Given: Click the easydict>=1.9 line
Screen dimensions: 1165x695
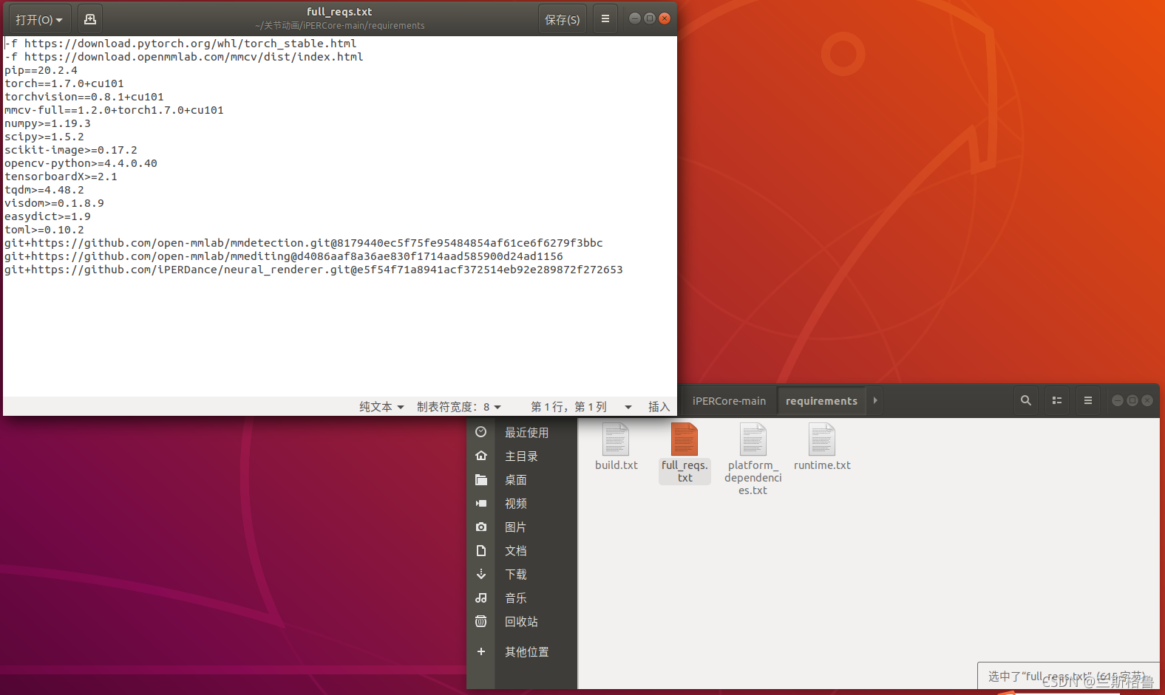Looking at the screenshot, I should click(x=47, y=216).
